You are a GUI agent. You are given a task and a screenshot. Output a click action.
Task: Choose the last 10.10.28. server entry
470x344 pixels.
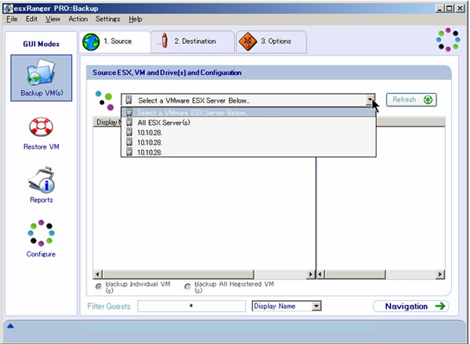[x=248, y=152]
